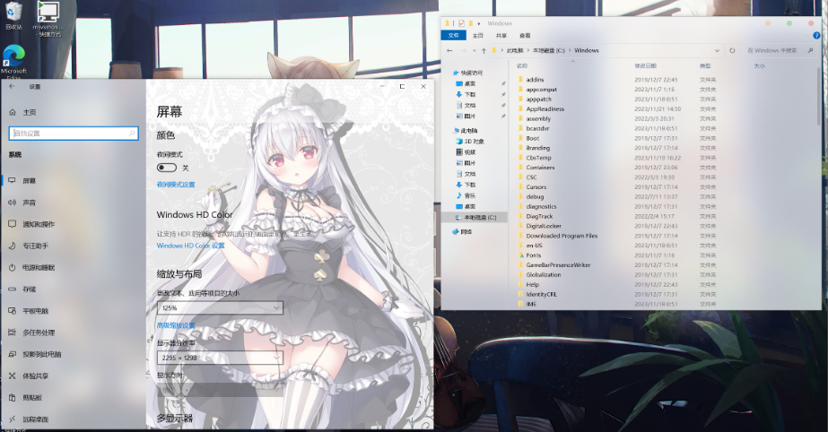Open the night light settings link
This screenshot has height=432, width=828.
[176, 184]
